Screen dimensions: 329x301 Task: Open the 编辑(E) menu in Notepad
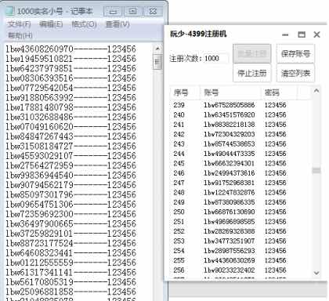point(51,24)
